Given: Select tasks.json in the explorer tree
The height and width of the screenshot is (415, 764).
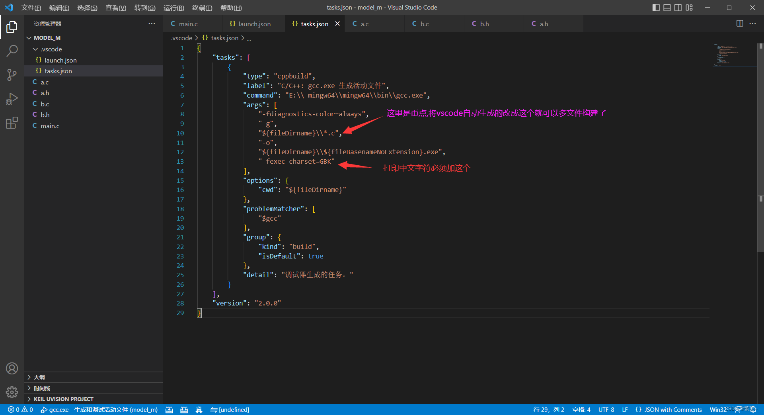Looking at the screenshot, I should tap(94, 71).
